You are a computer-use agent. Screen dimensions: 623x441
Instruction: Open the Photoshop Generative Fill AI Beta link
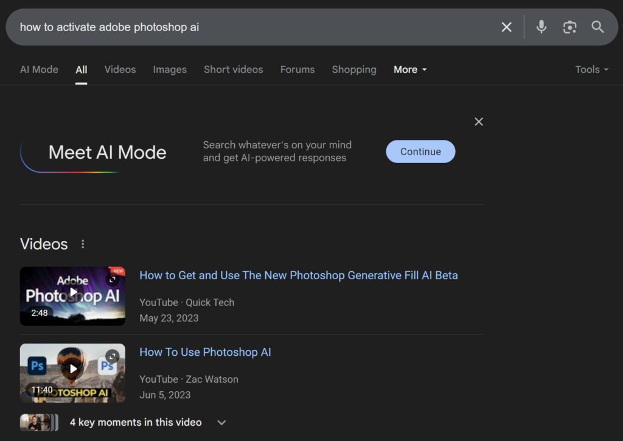point(298,276)
